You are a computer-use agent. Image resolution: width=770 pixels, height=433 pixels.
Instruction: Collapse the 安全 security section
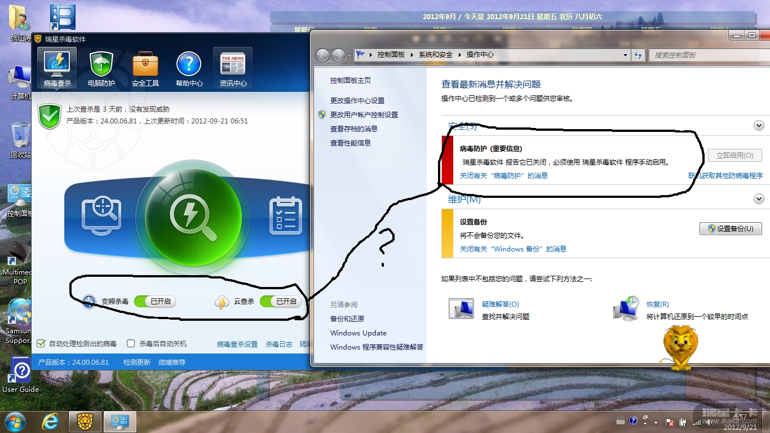click(x=759, y=126)
